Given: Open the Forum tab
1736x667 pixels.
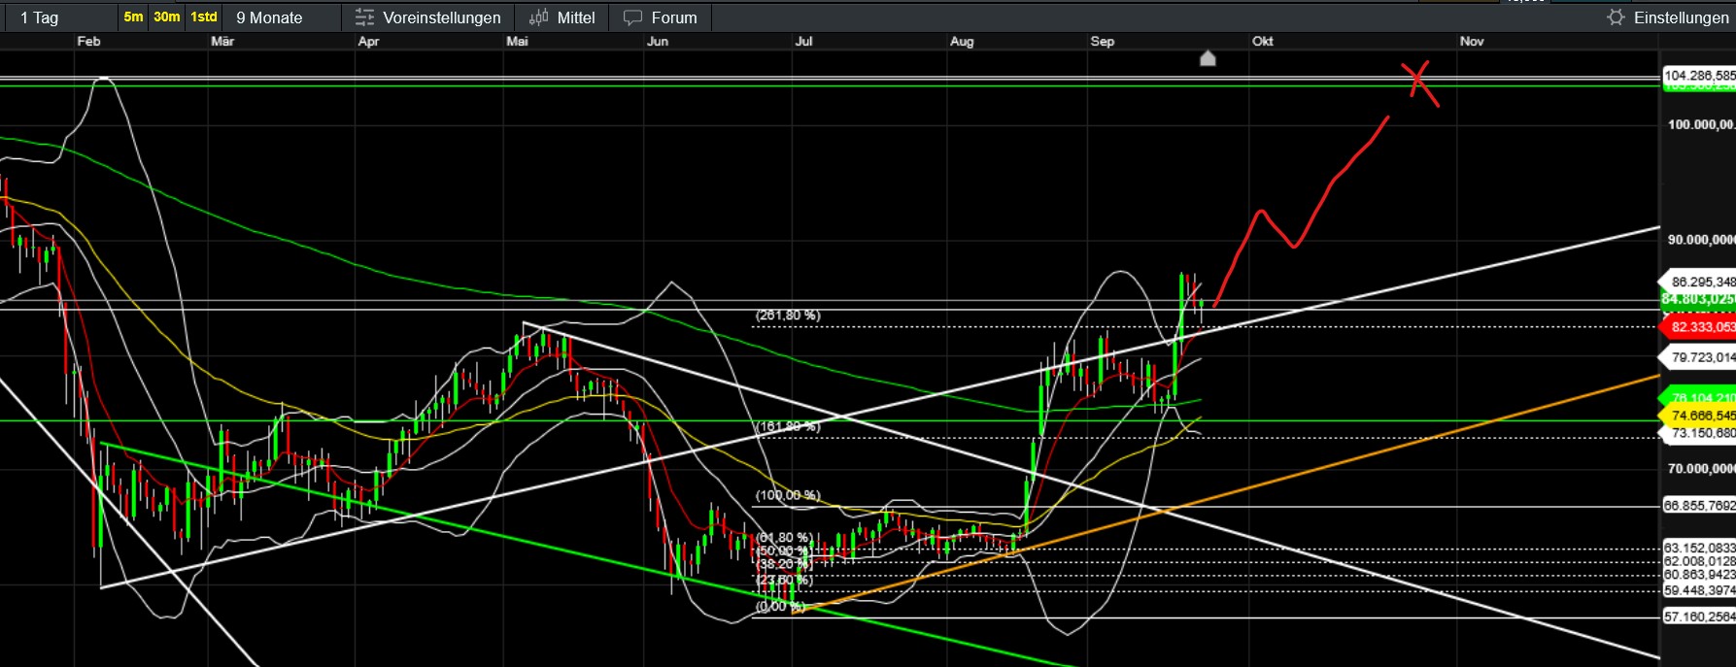Looking at the screenshot, I should click(x=661, y=17).
